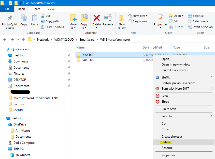Image resolution: width=215 pixels, height=159 pixels.
Task: Click Select all in the ribbon
Action: tap(196, 16)
